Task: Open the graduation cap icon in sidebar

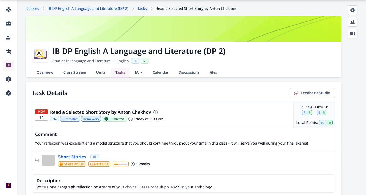Action: 9,51
